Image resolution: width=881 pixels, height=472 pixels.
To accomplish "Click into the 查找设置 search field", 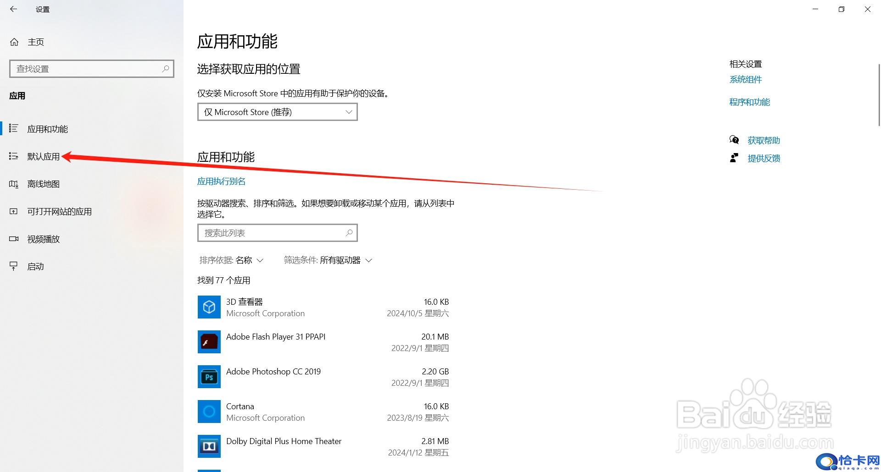I will point(92,69).
